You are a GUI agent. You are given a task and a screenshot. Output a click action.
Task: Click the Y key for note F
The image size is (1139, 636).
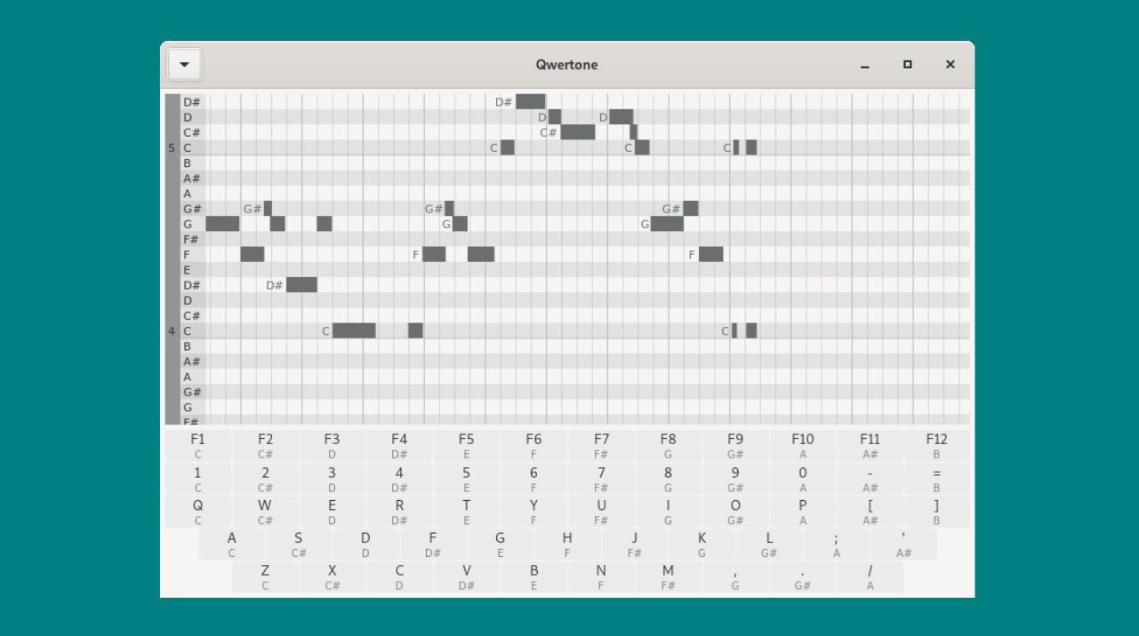[x=533, y=513]
